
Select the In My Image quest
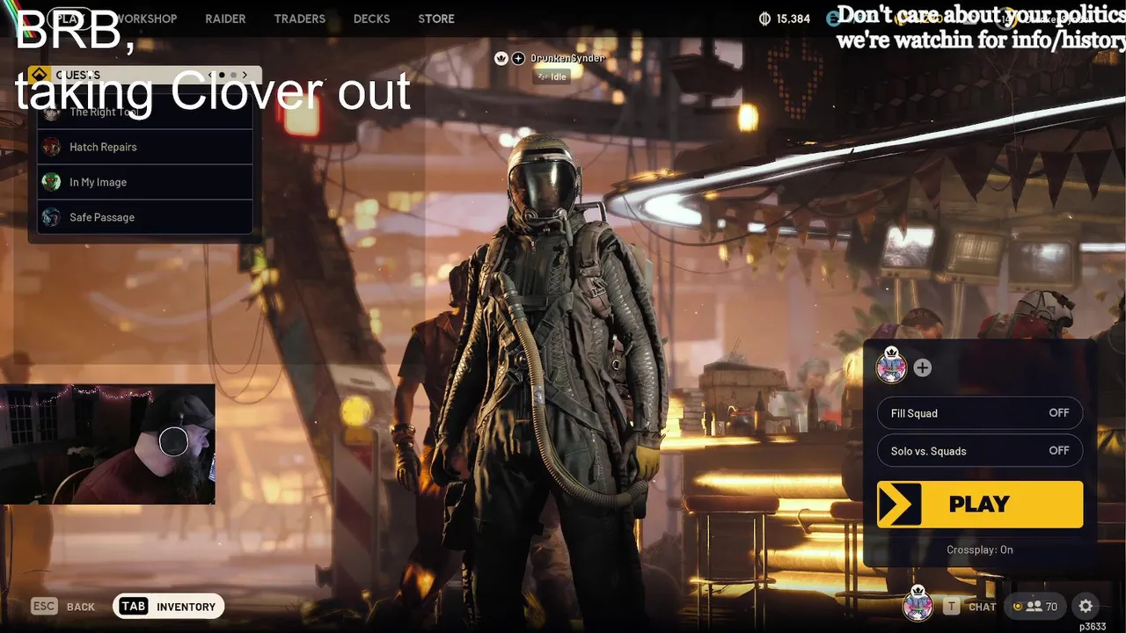tap(145, 182)
